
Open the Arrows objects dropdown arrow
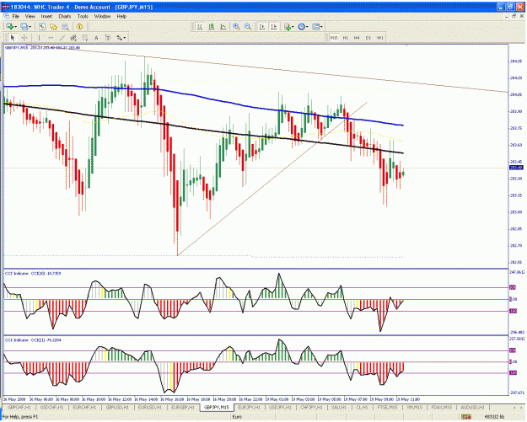pyautogui.click(x=125, y=38)
